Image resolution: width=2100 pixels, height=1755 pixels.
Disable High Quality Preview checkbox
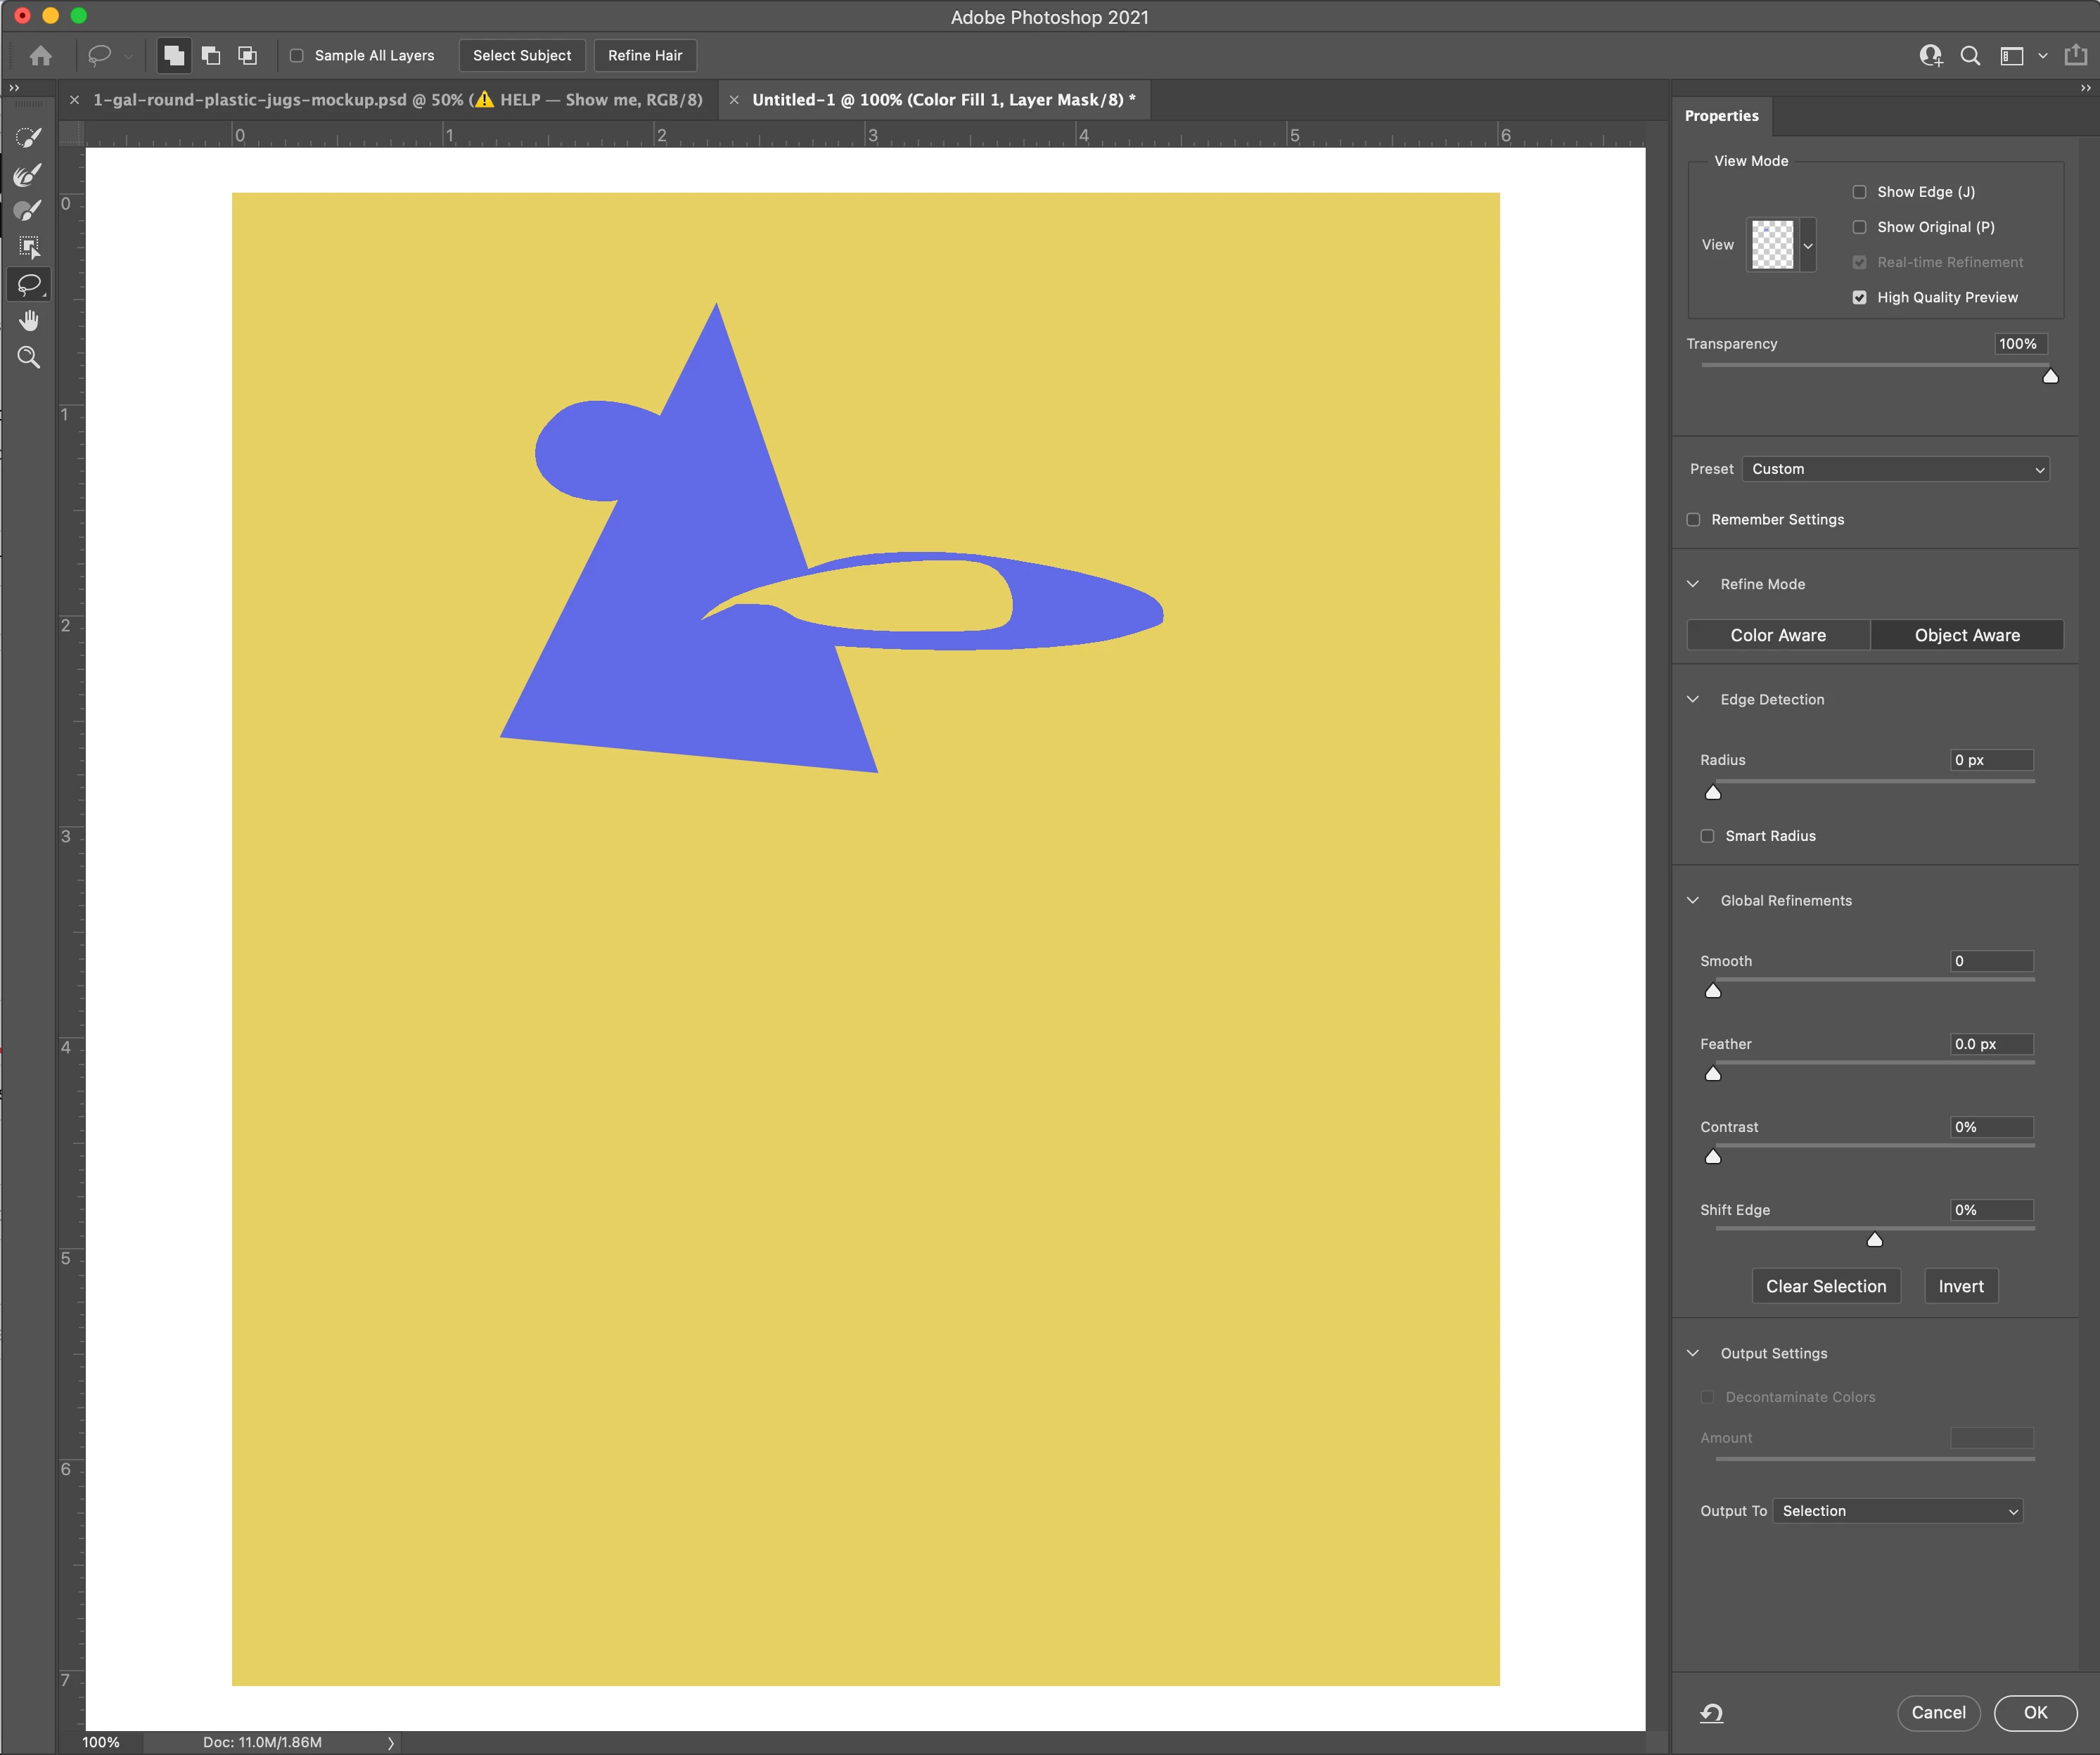[x=1859, y=298]
